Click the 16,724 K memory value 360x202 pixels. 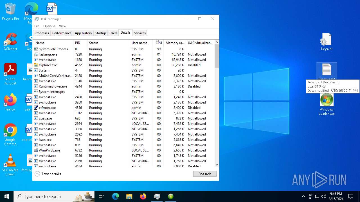point(178,54)
